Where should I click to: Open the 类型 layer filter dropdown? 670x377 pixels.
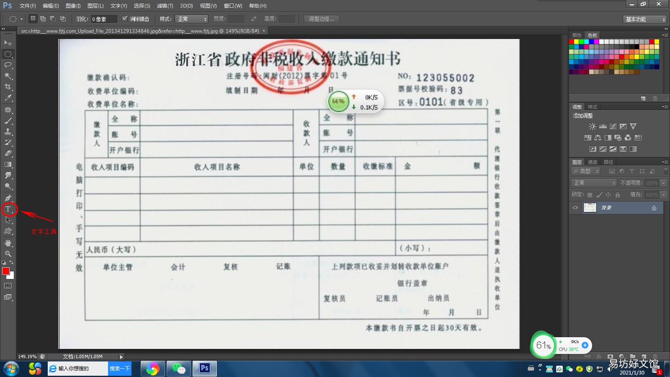click(x=586, y=171)
